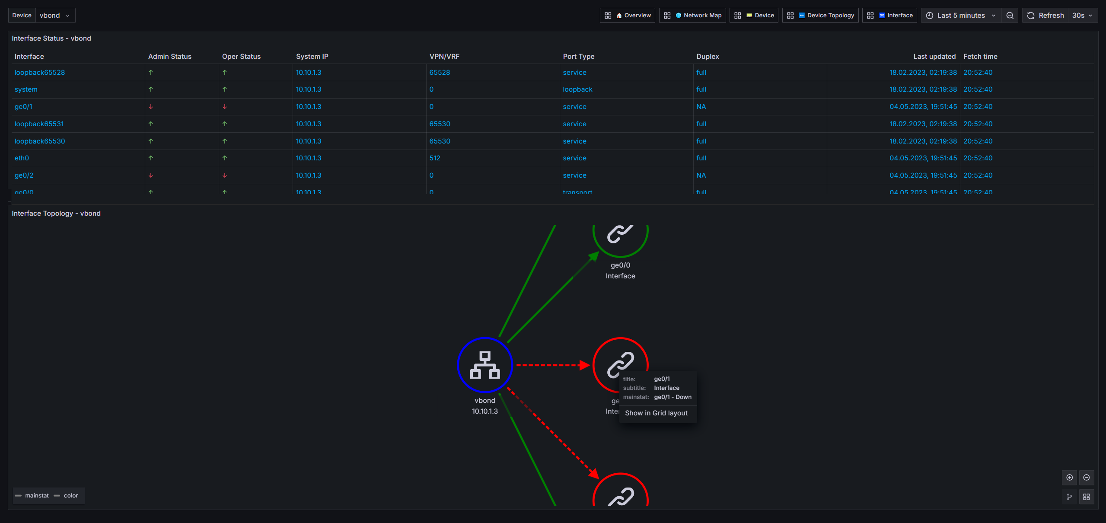Open the Last 5 minutes time picker
The width and height of the screenshot is (1106, 523).
pos(961,16)
